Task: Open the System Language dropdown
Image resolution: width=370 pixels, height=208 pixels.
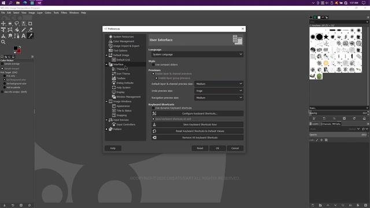Action: click(x=197, y=54)
